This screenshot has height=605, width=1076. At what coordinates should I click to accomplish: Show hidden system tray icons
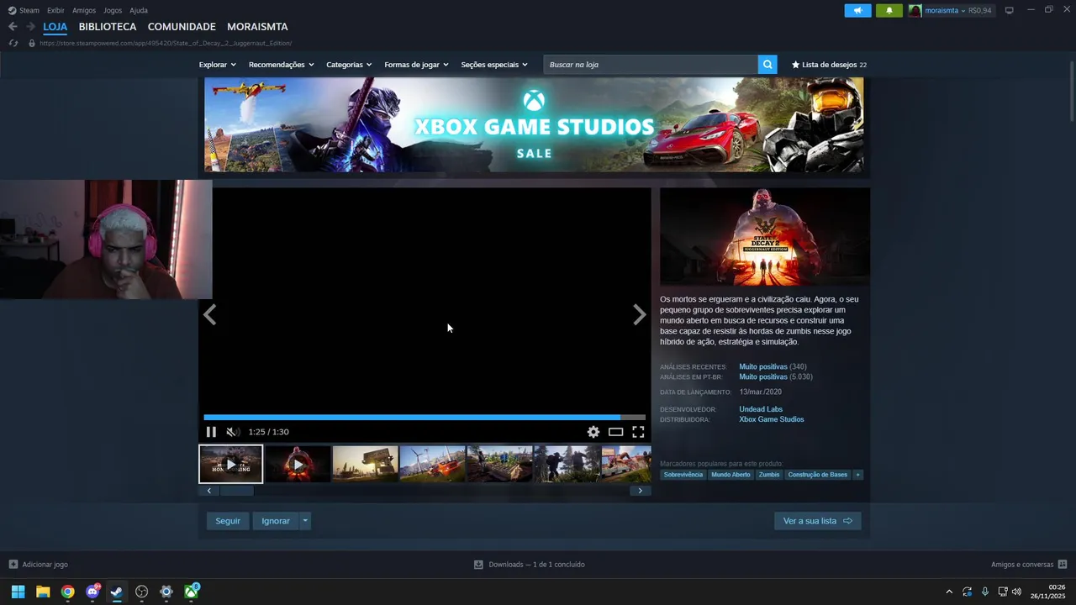[949, 592]
